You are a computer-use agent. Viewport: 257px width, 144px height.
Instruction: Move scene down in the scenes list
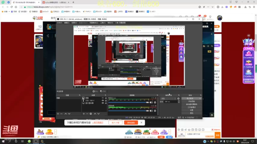point(69,114)
